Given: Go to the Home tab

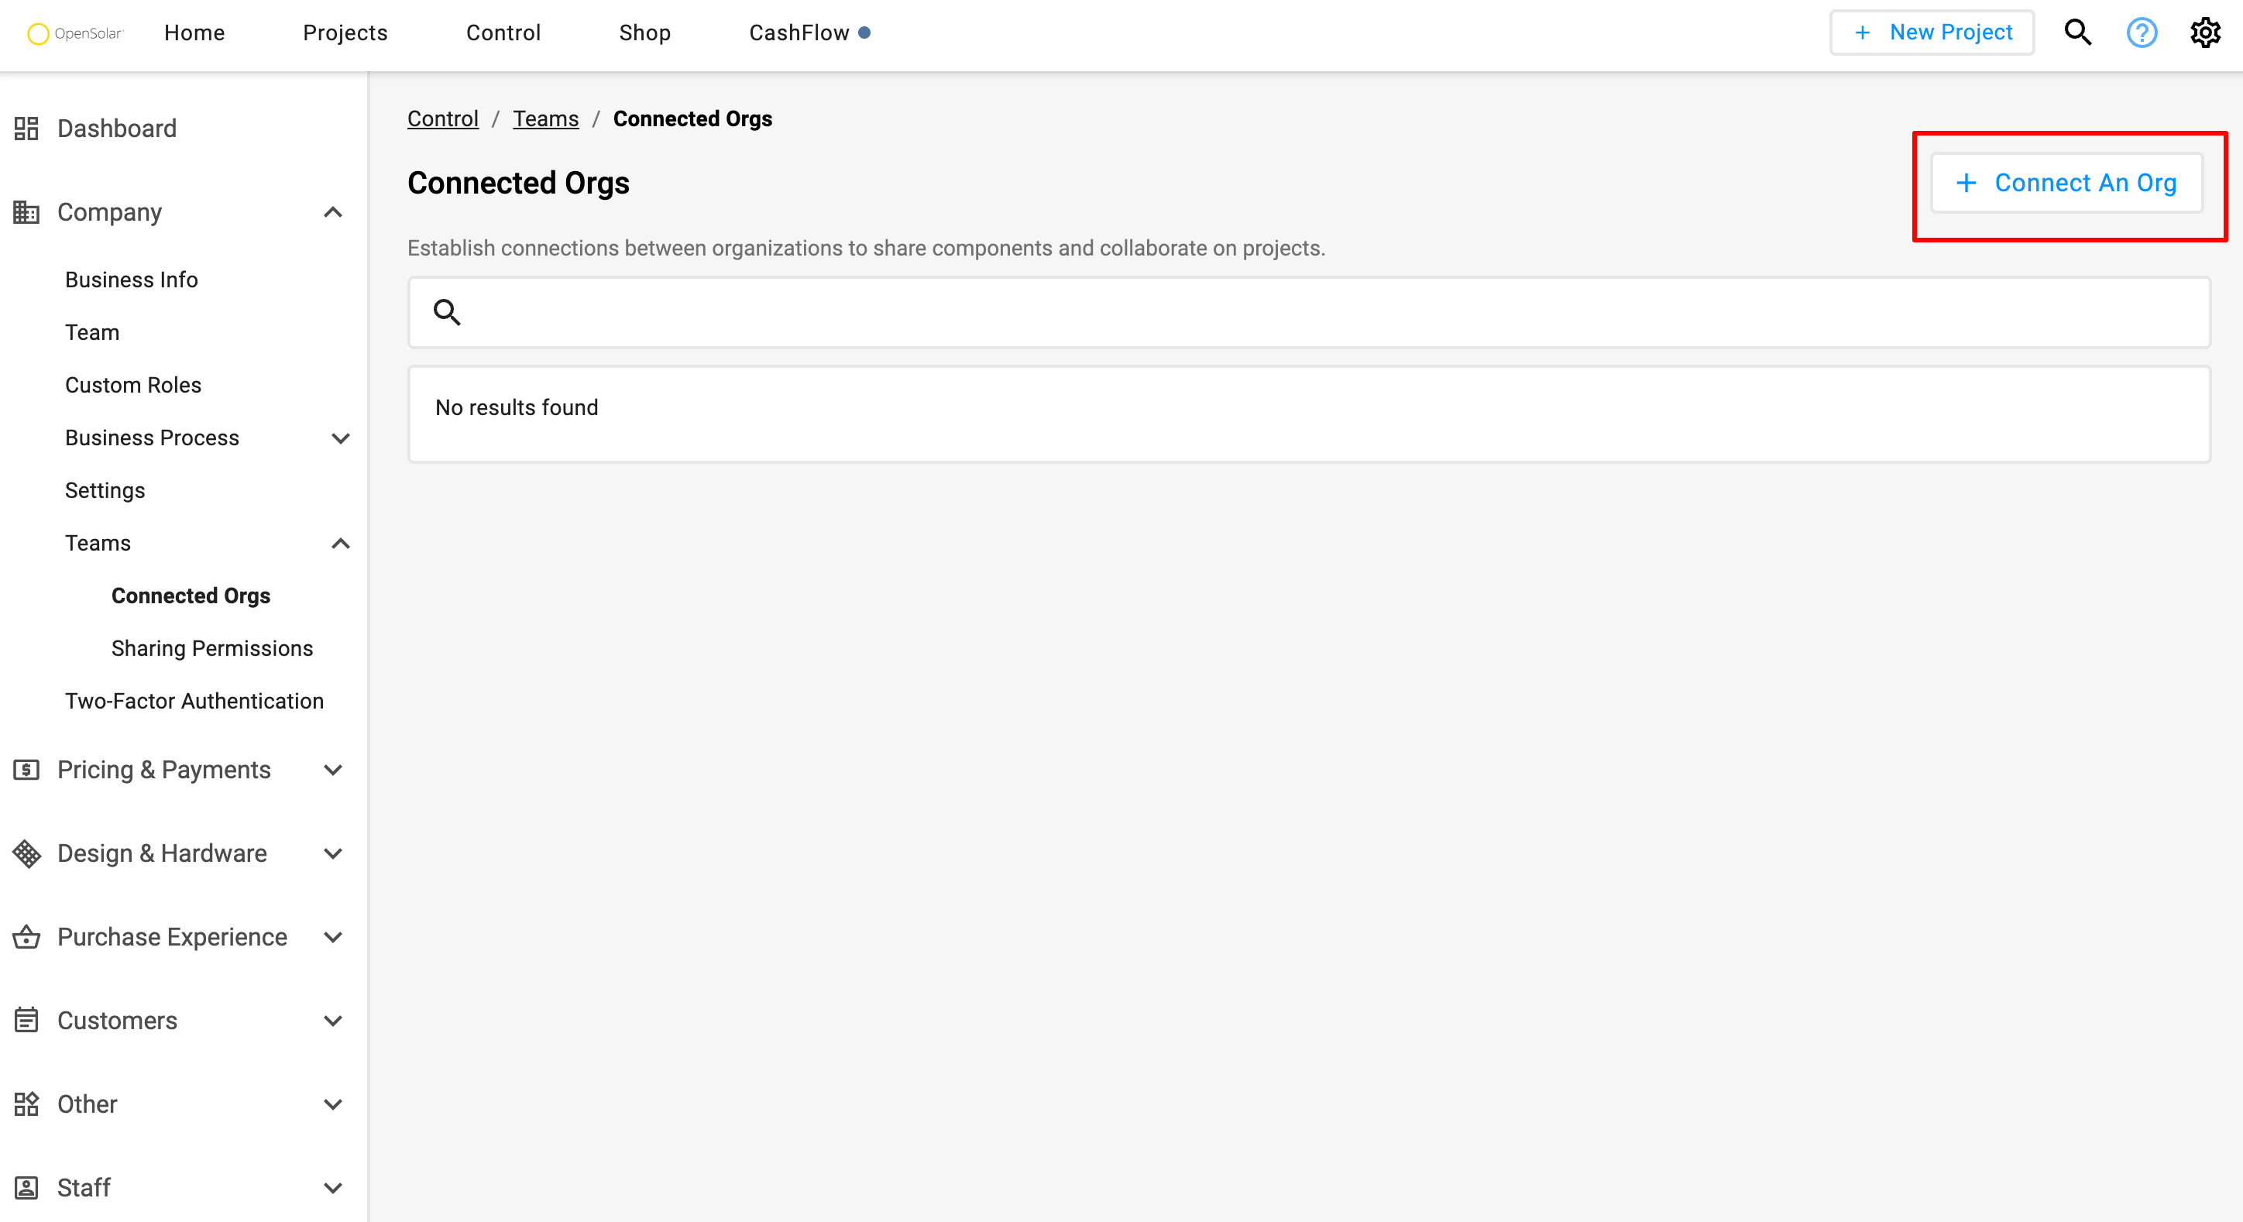Looking at the screenshot, I should 194,33.
